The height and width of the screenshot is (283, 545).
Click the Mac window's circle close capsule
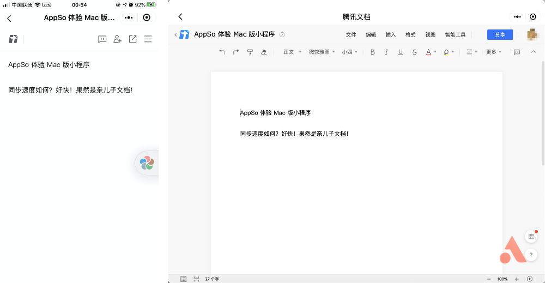[x=533, y=17]
